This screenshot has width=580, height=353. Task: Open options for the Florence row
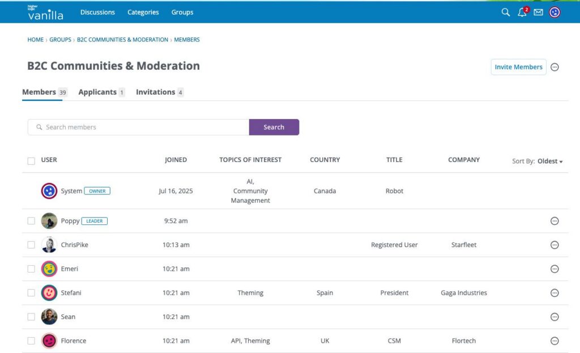coord(555,341)
